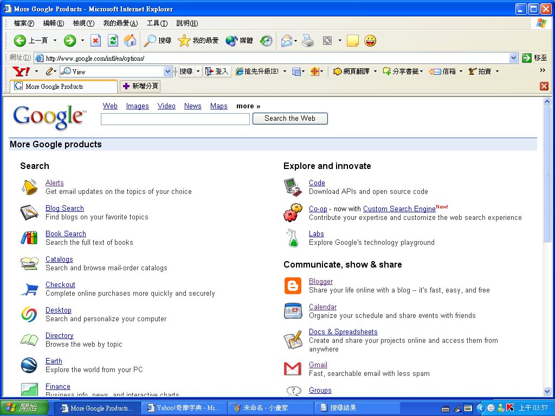Open History using the clock icon
This screenshot has width=555, height=416.
point(266,41)
